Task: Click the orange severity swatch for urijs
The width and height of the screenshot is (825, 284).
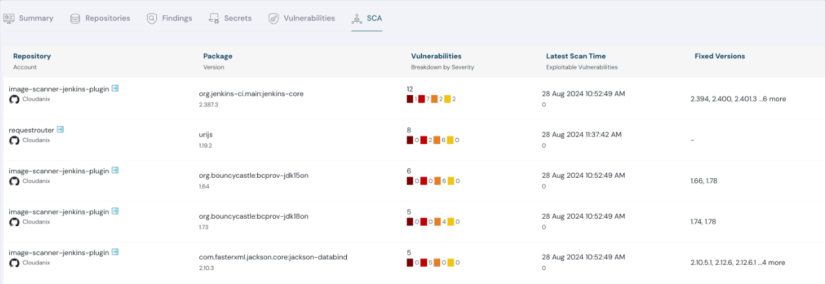Action: (x=436, y=140)
